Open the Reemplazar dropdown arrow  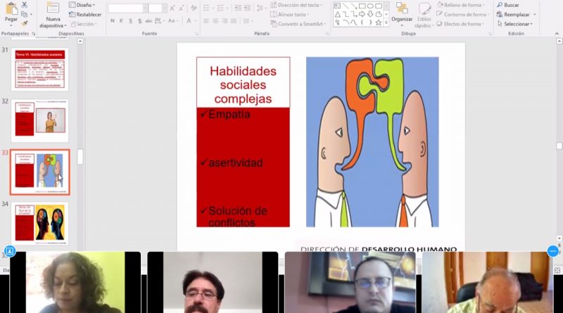coord(533,14)
